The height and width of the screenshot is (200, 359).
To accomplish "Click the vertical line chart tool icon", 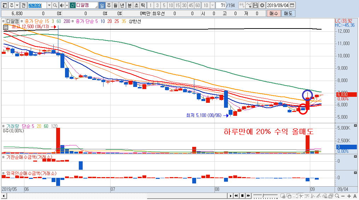I will 313,196.
